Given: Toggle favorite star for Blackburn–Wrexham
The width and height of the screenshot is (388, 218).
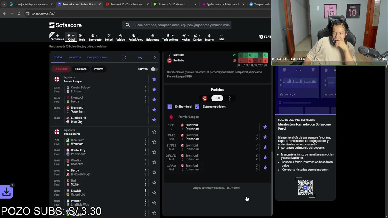Looking at the screenshot, I should 154,142.
